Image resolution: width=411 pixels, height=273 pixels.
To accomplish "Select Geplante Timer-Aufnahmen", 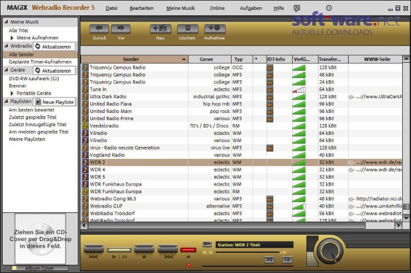I will pos(40,62).
